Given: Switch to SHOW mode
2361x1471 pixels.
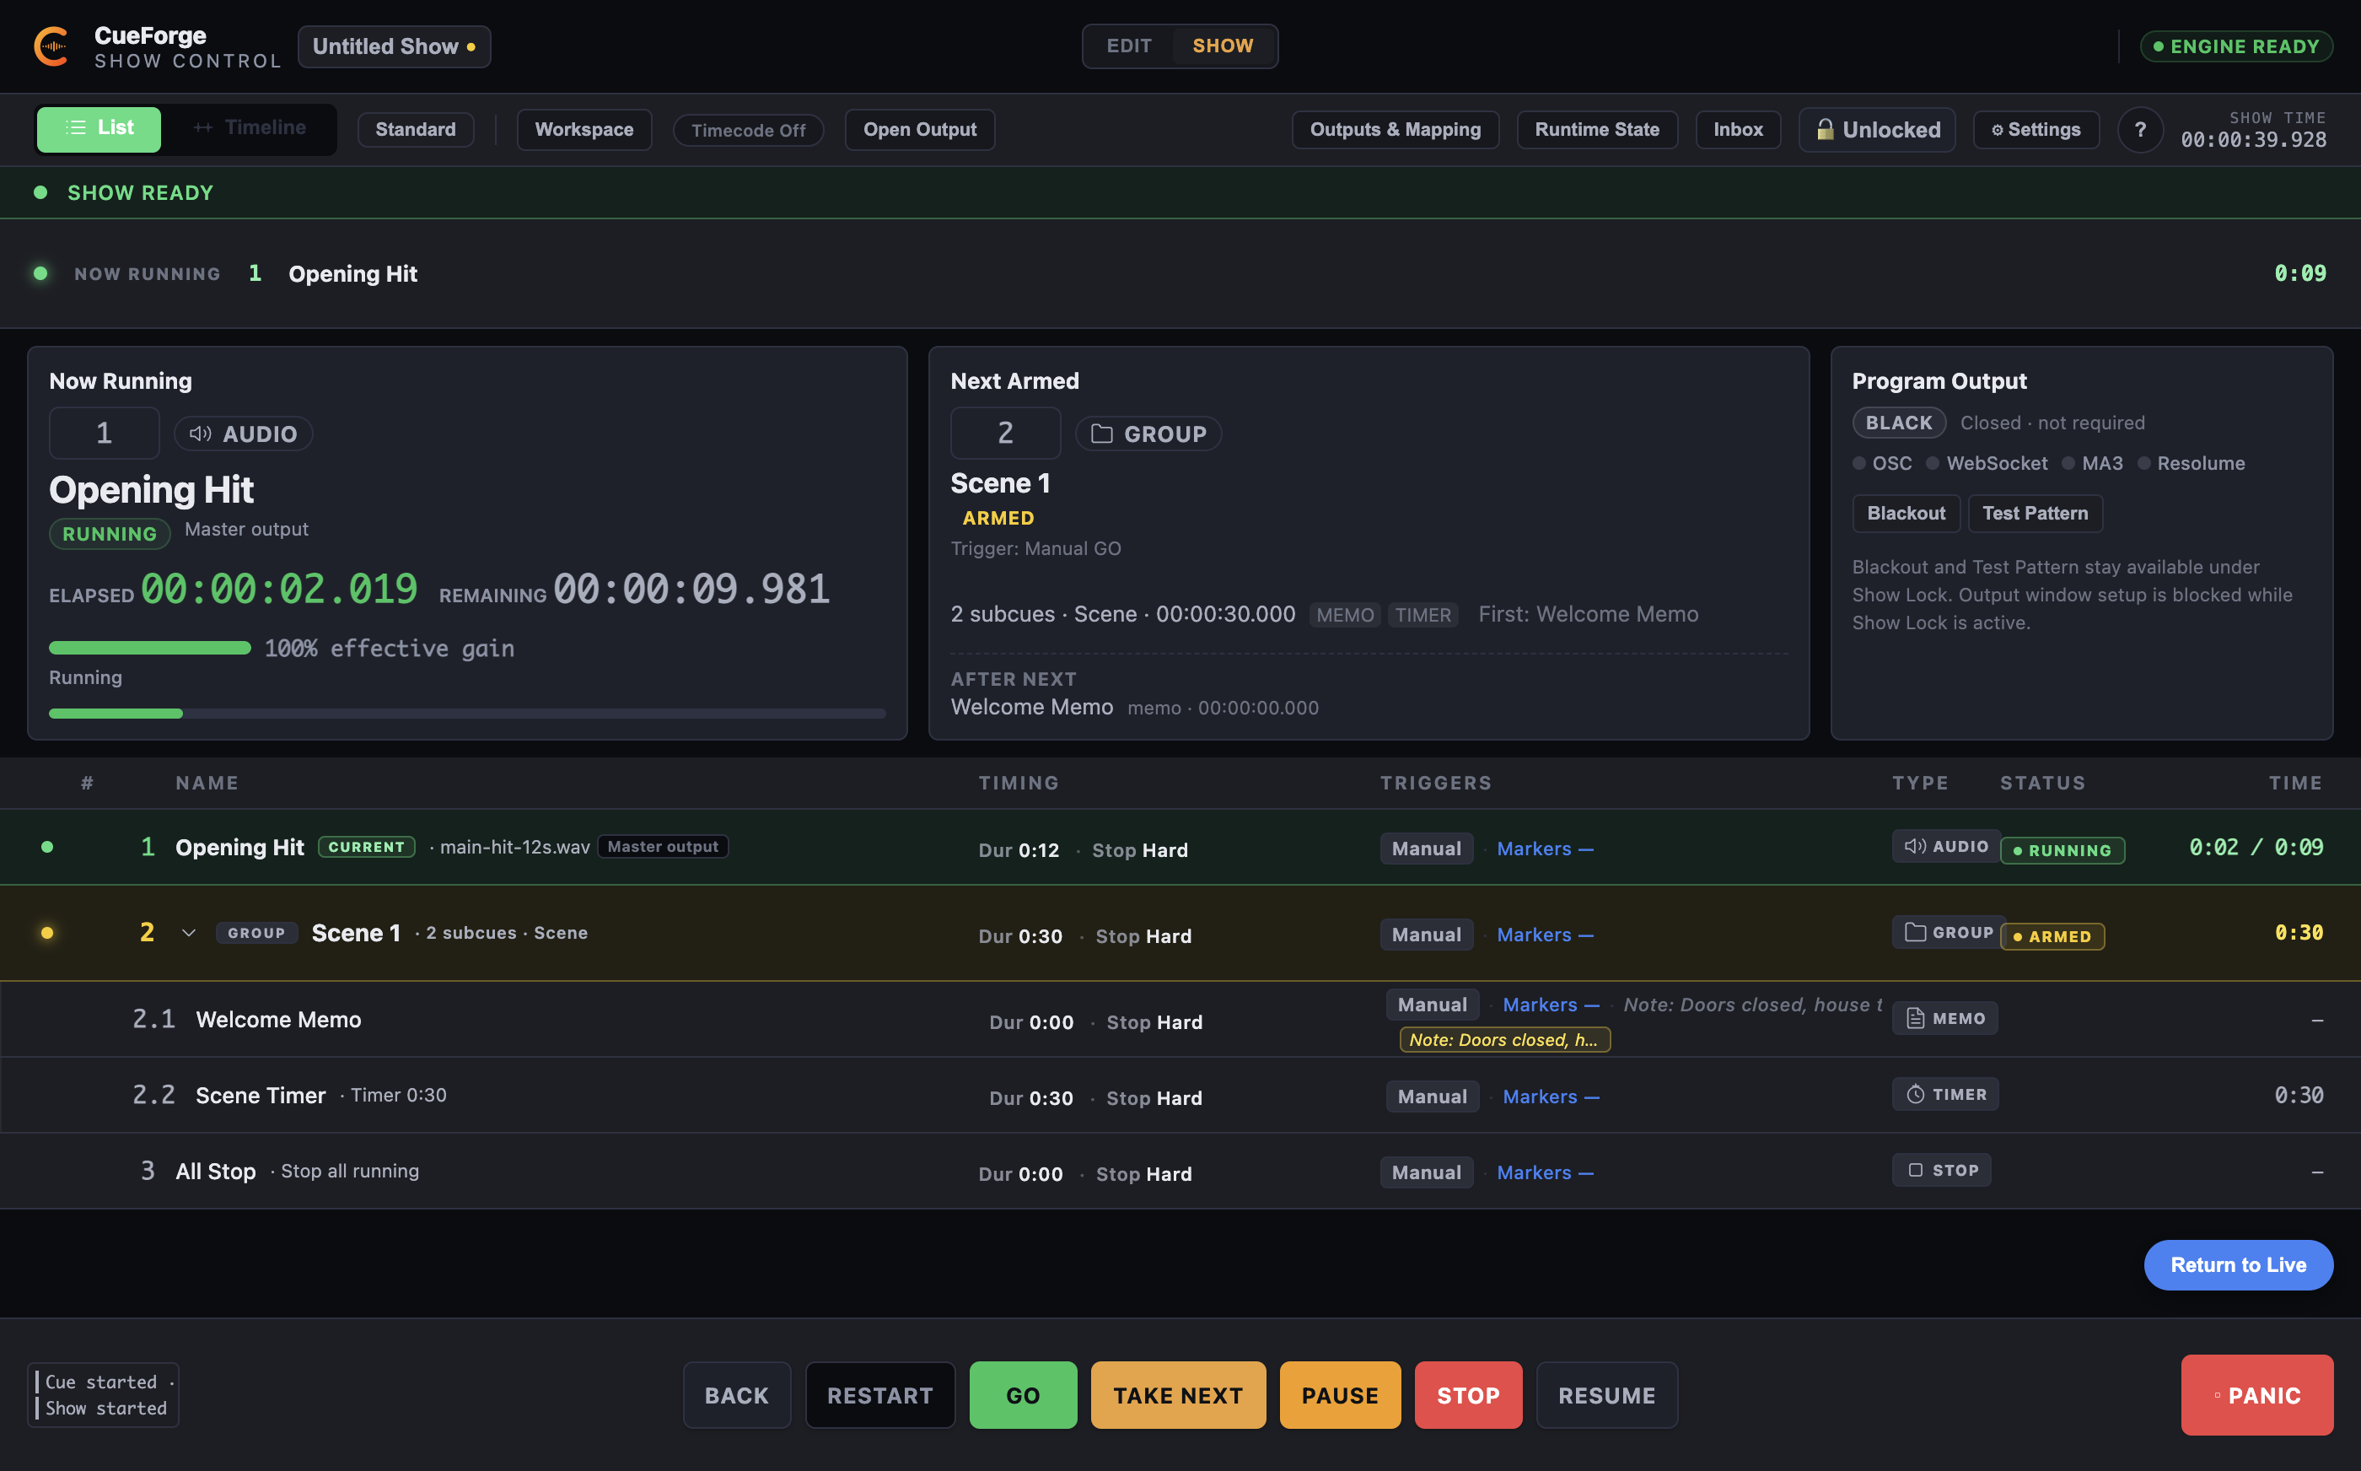Looking at the screenshot, I should click(1223, 46).
